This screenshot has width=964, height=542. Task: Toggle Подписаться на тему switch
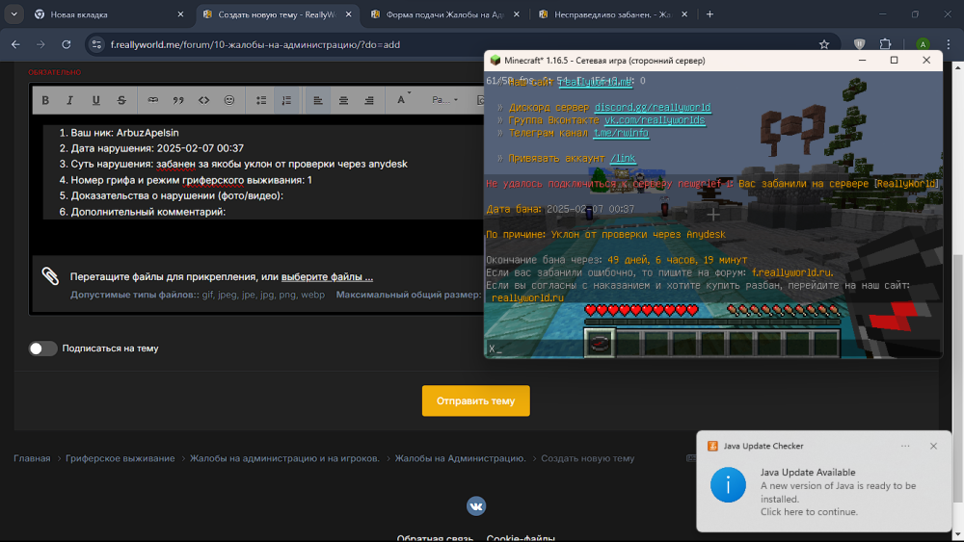43,348
